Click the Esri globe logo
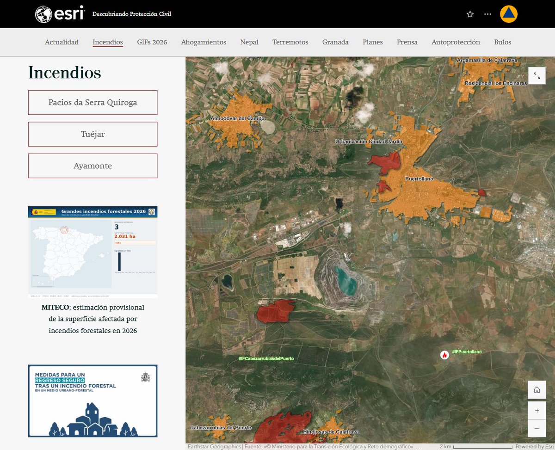The image size is (555, 450). 60,14
